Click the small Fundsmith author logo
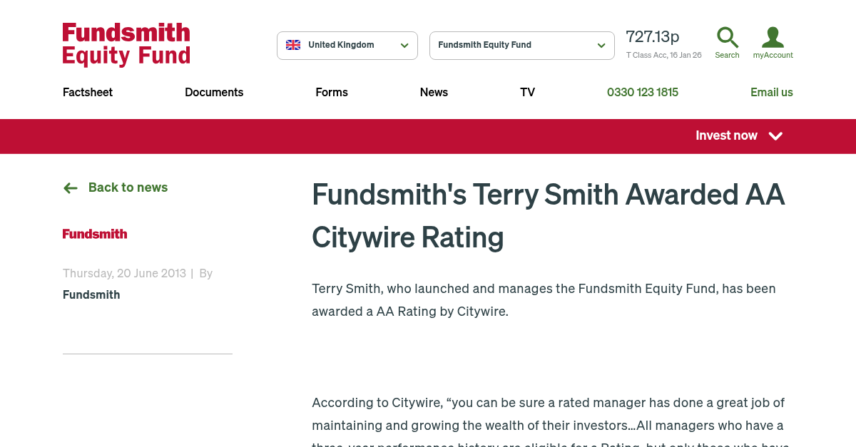The height and width of the screenshot is (447, 856). coord(95,234)
